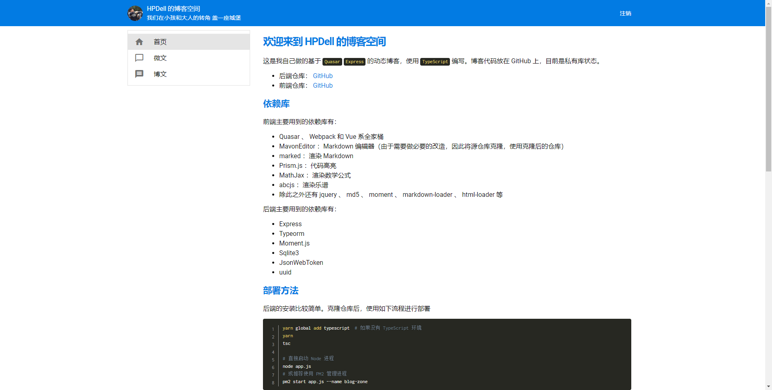This screenshot has width=772, height=390.
Task: Open the 前端仓库 GitHub link
Action: [x=322, y=85]
